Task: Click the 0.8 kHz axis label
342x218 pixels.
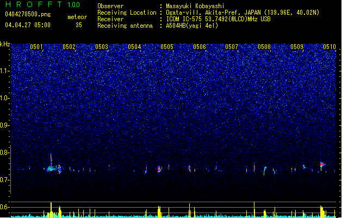Action: (x=5, y=153)
